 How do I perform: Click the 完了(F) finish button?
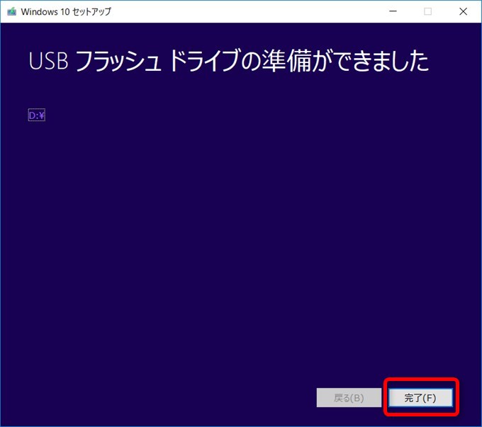(x=420, y=398)
